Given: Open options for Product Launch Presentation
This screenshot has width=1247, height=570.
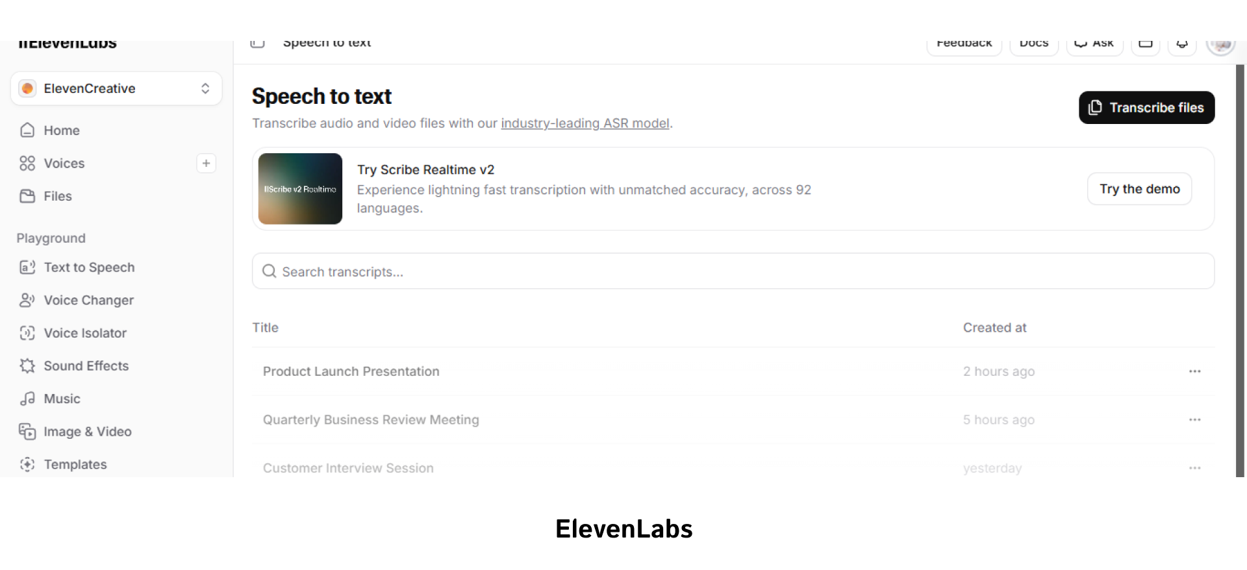Looking at the screenshot, I should coord(1195,371).
